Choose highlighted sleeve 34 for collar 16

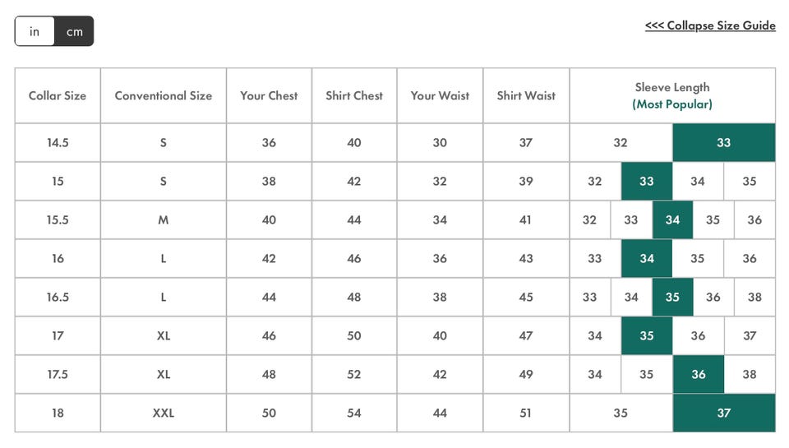tap(647, 259)
